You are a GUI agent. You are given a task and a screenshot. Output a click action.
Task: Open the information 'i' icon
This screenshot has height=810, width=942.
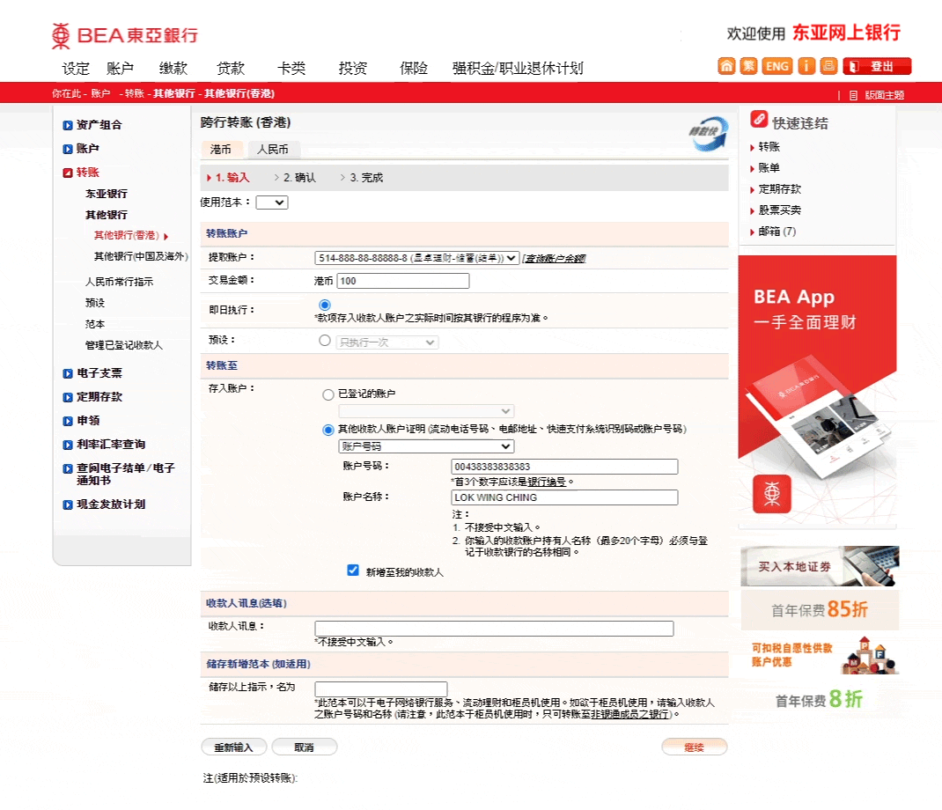point(806,66)
